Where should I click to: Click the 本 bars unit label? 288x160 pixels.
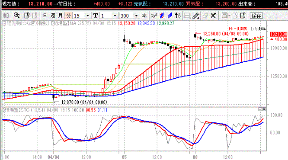pos(144,16)
